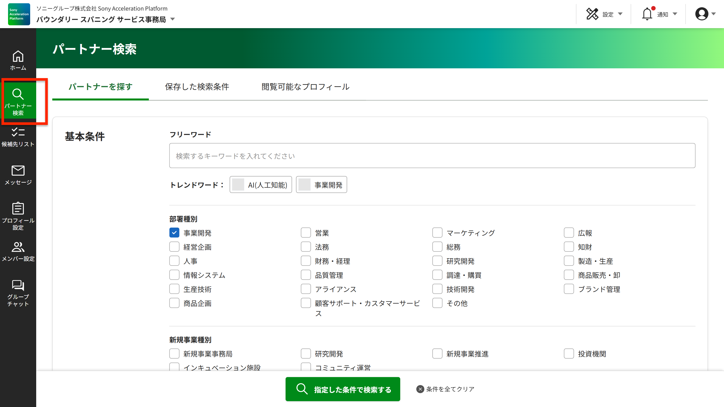Click 条件を全てクリア link
This screenshot has height=407, width=724.
[x=445, y=389]
